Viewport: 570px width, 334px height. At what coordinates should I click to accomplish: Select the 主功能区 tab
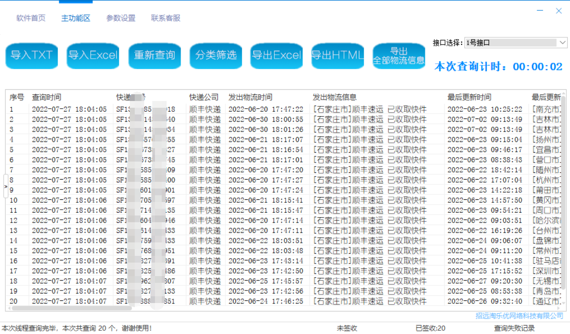tap(76, 18)
